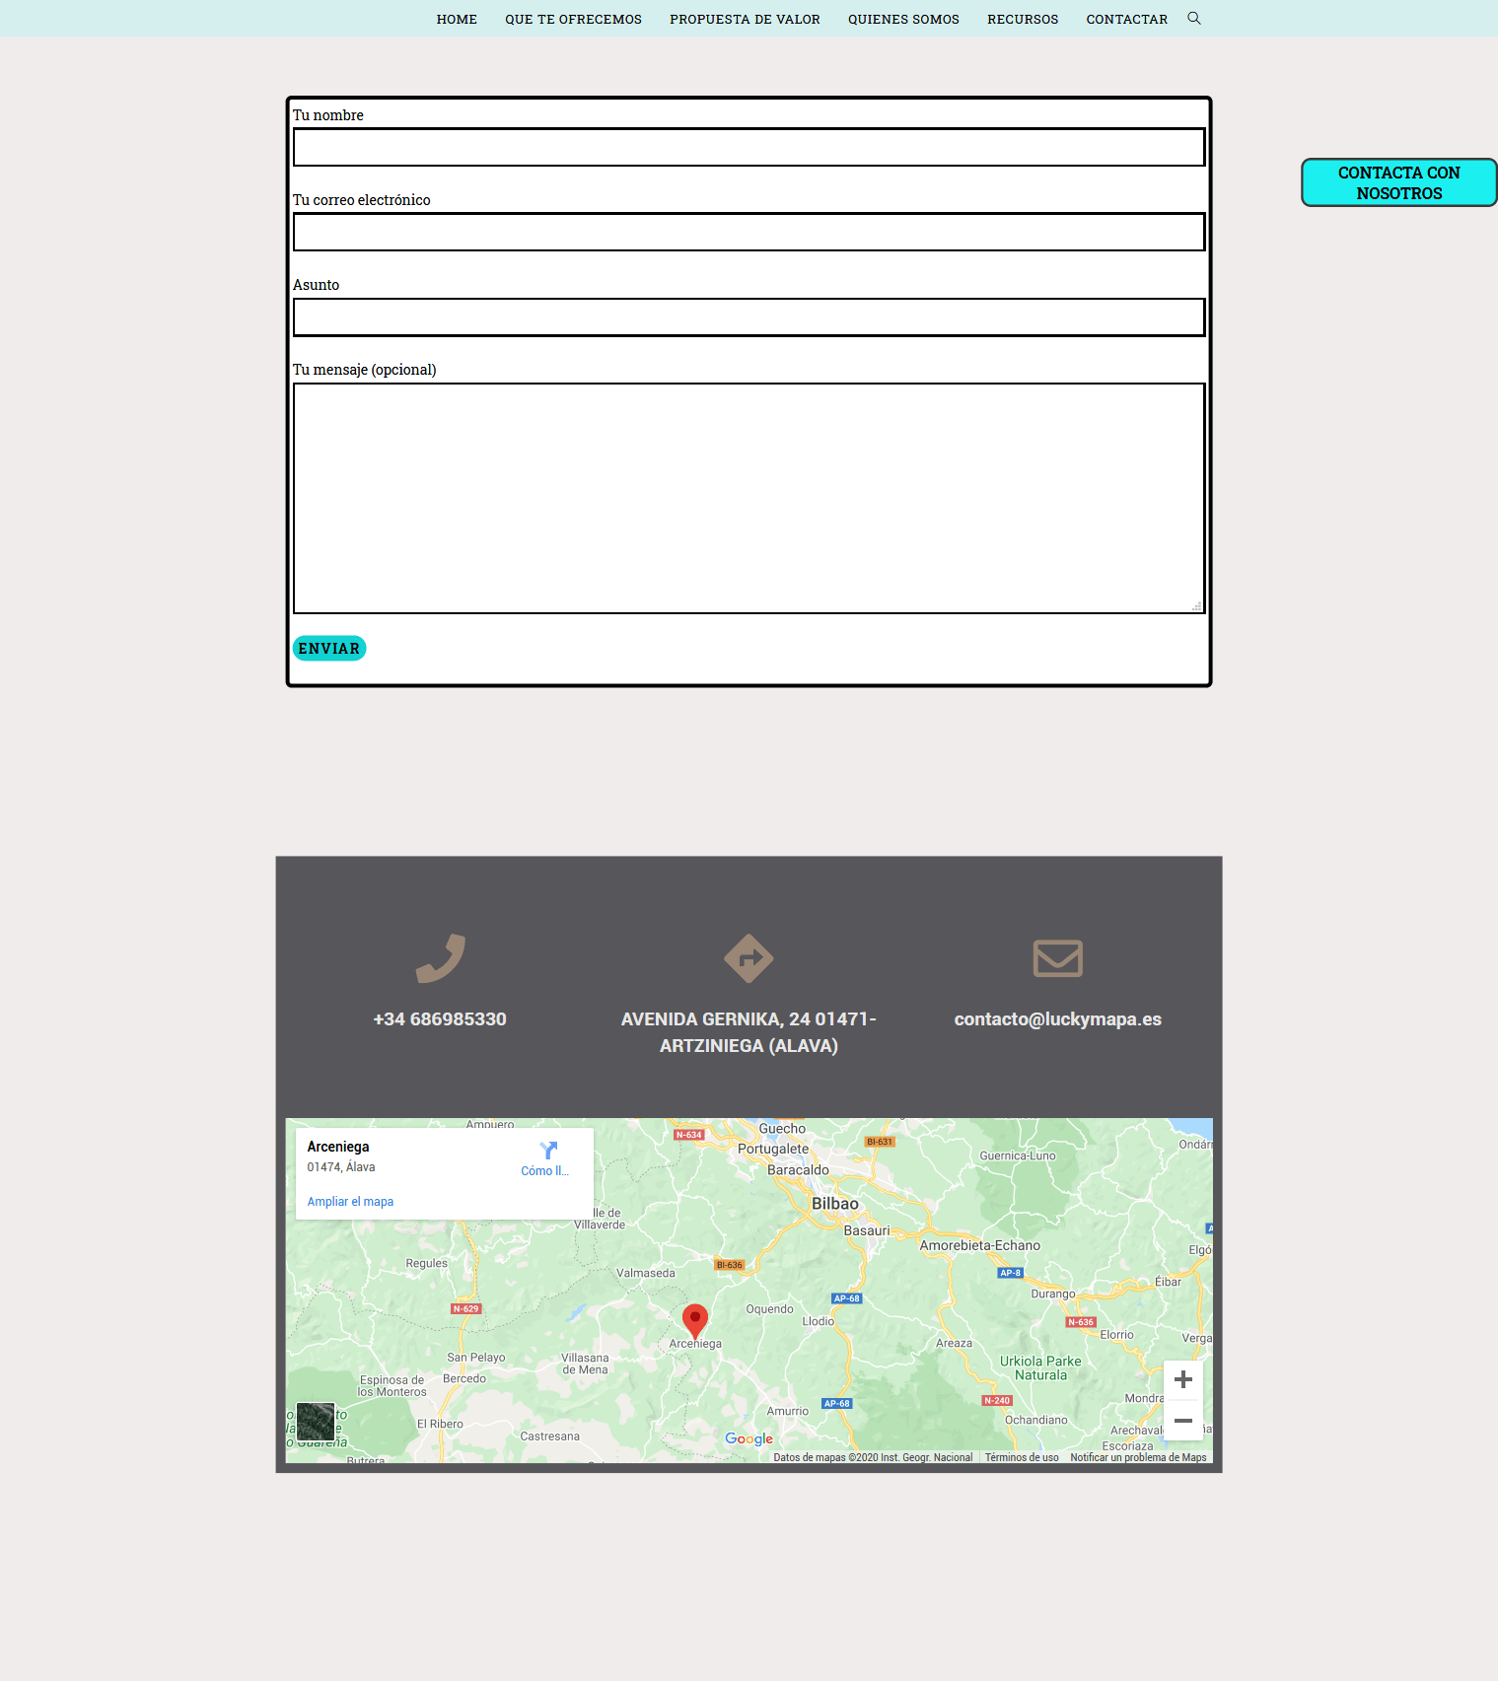
Task: Click the directions arrow diamond icon
Action: pyautogui.click(x=749, y=958)
